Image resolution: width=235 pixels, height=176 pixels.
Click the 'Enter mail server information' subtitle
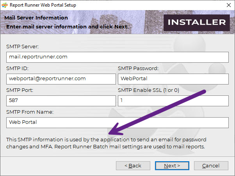click(66, 26)
